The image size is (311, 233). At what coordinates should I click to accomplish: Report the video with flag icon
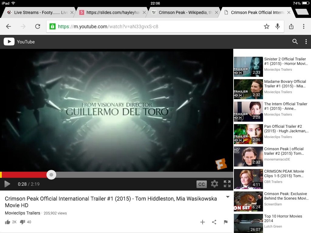[x=226, y=222]
